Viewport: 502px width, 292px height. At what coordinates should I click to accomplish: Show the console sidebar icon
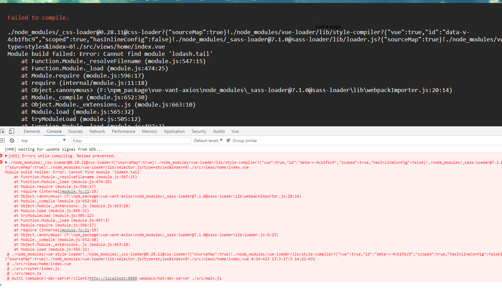tap(2, 141)
